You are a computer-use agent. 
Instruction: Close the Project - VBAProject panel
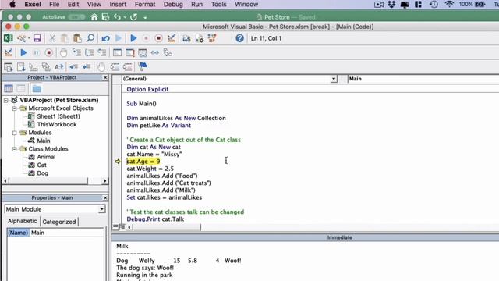[x=105, y=77]
